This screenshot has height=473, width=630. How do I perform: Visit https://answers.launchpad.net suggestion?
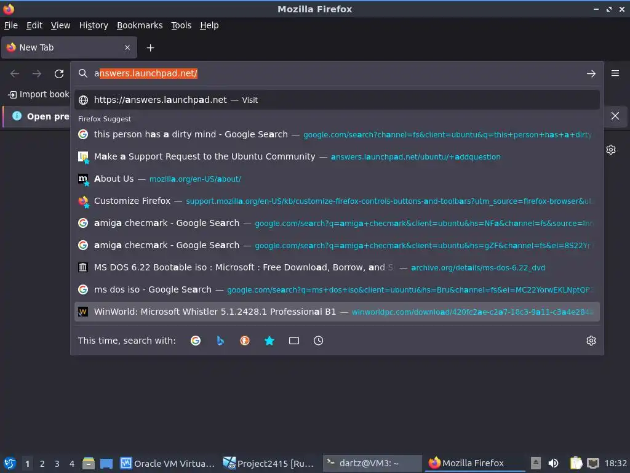(337, 100)
